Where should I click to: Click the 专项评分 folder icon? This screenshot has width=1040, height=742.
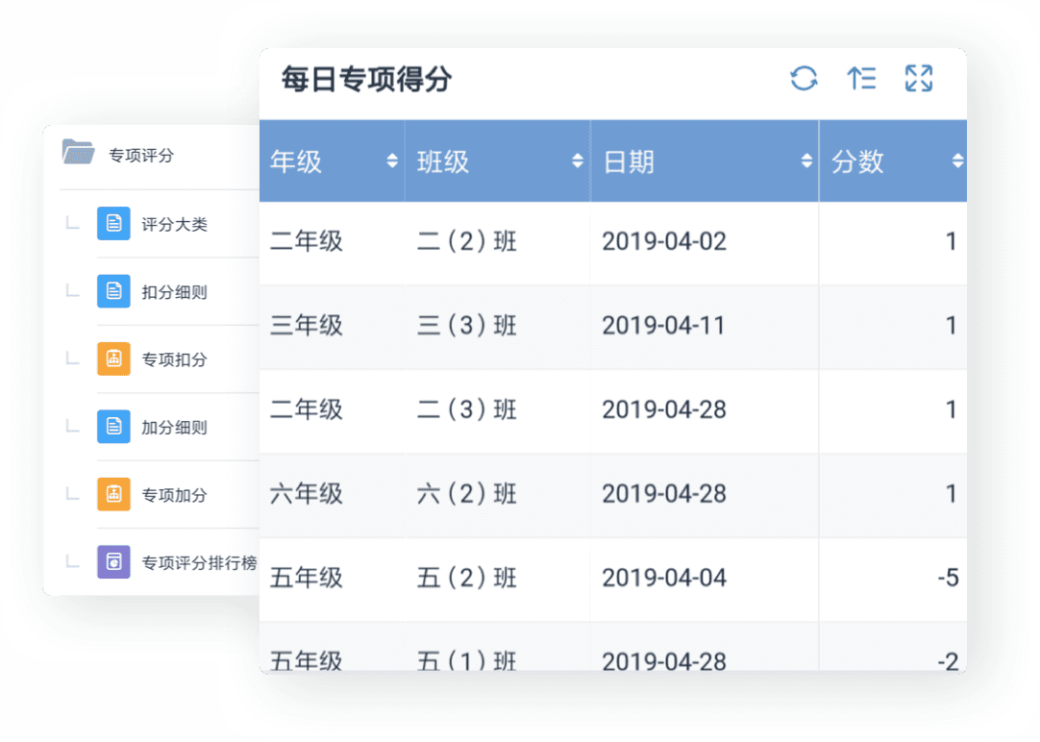(78, 152)
